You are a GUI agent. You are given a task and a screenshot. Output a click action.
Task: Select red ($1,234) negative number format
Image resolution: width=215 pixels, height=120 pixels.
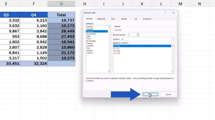coord(117,53)
